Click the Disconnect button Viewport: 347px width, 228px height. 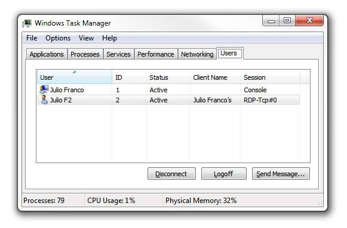click(171, 174)
